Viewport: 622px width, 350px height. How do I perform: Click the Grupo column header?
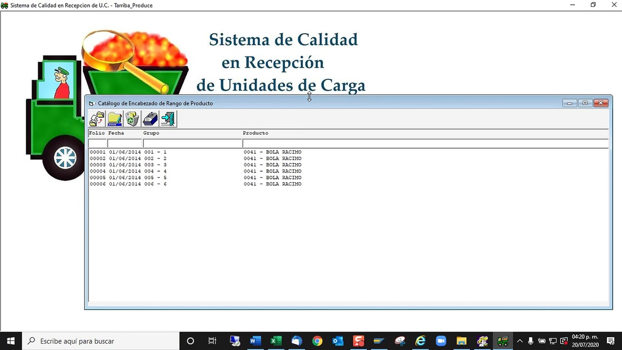pyautogui.click(x=151, y=133)
